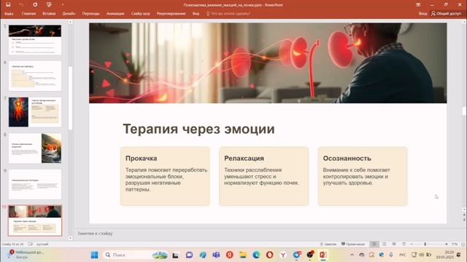The image size is (467, 262).
Task: Click the 'Осознанность' card heading
Action: pyautogui.click(x=347, y=159)
